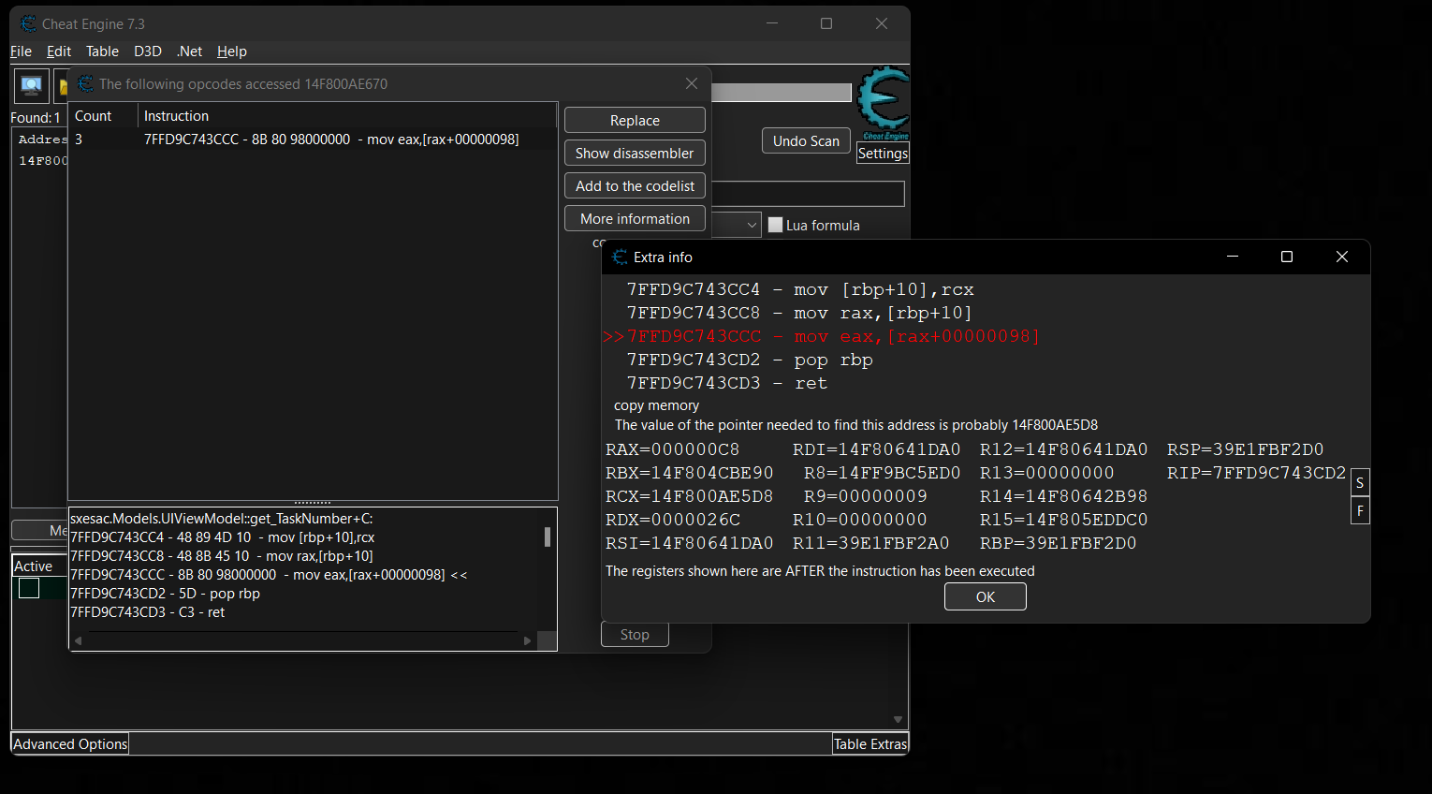
Task: Click R8=14FF9BC5ED0 register value
Action: click(x=882, y=473)
